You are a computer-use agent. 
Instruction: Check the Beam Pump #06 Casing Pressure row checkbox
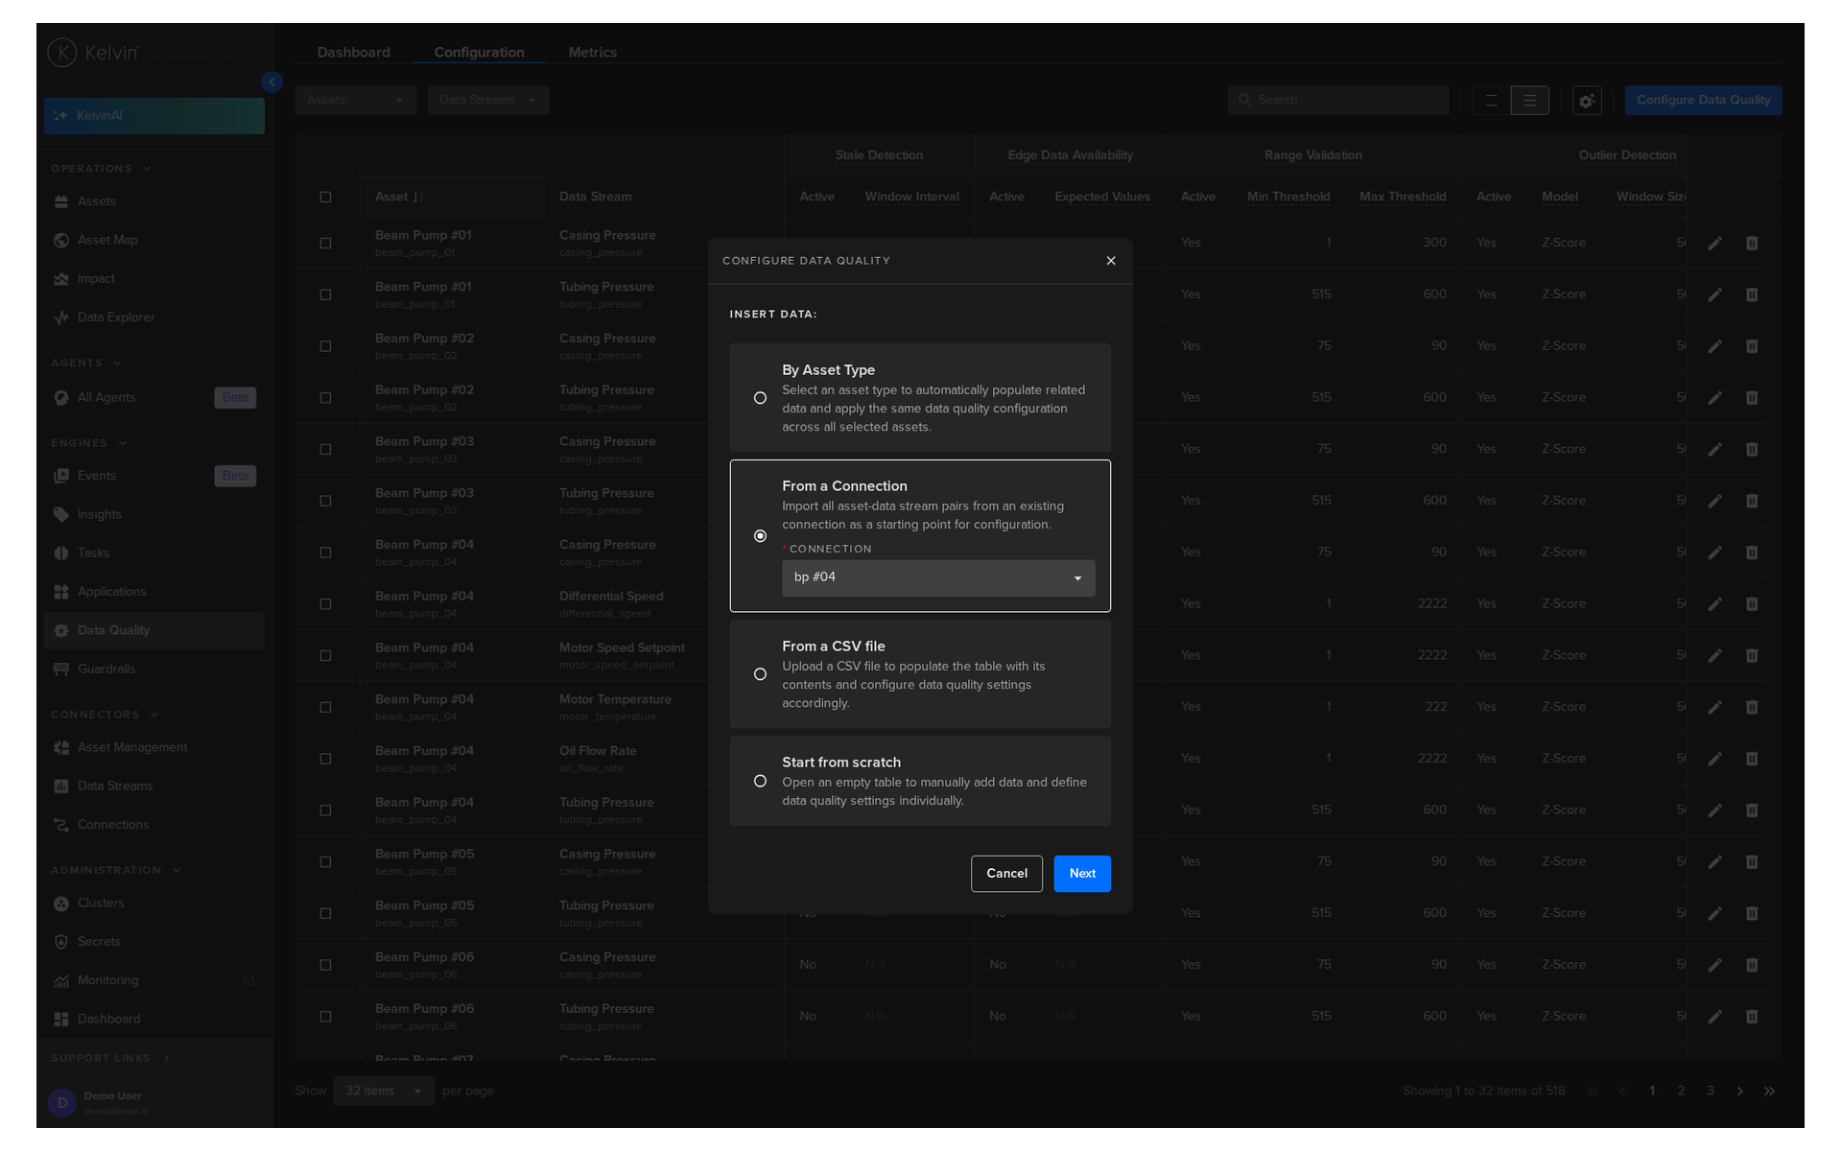click(325, 965)
